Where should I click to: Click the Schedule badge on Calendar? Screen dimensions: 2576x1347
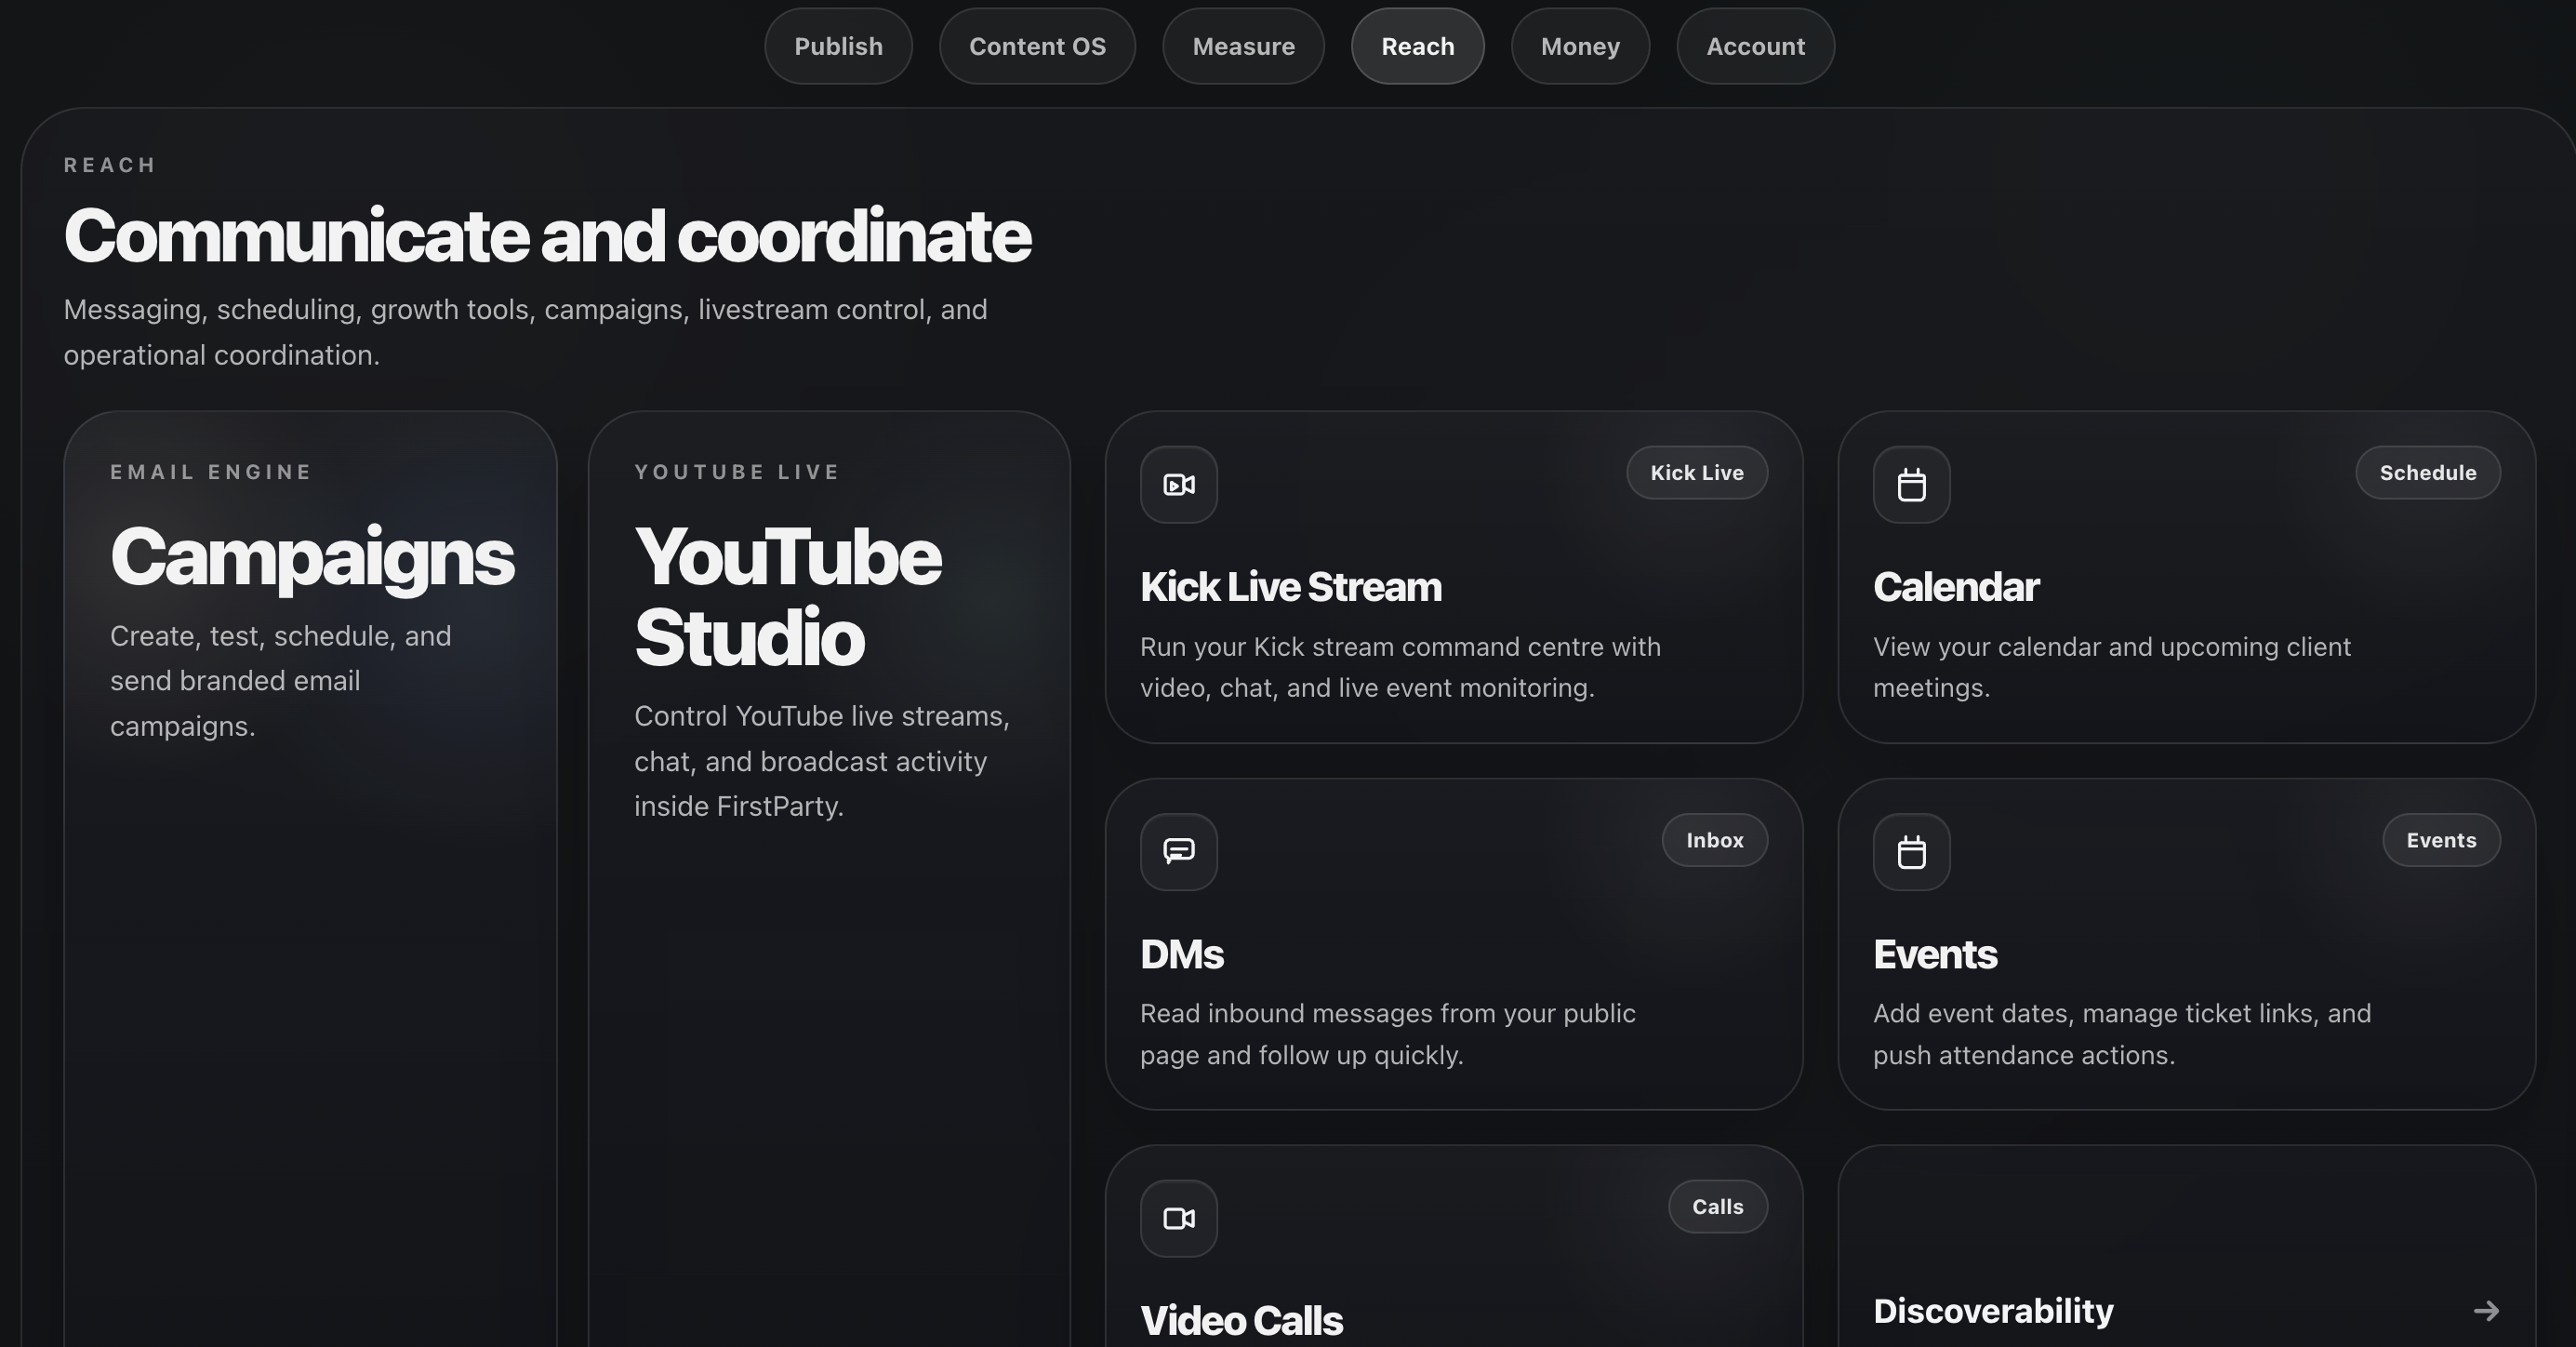click(x=2428, y=473)
